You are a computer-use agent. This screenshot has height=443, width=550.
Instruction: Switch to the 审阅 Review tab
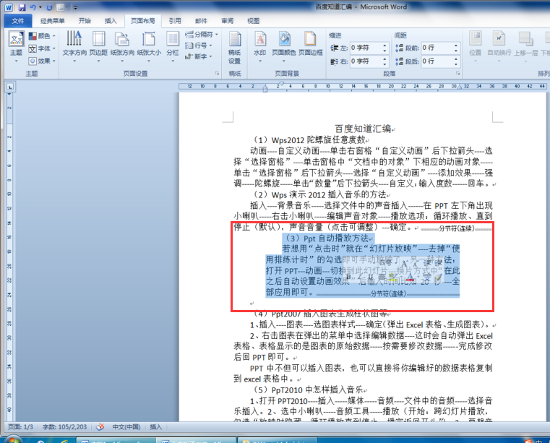(x=227, y=21)
